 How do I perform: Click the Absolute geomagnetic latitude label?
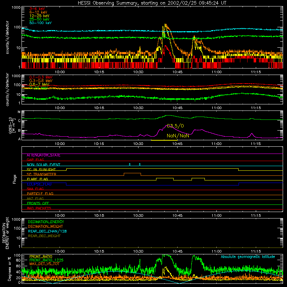[248, 257]
